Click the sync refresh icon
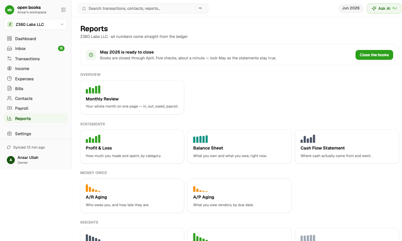Image resolution: width=402 pixels, height=241 pixels. 9,147
